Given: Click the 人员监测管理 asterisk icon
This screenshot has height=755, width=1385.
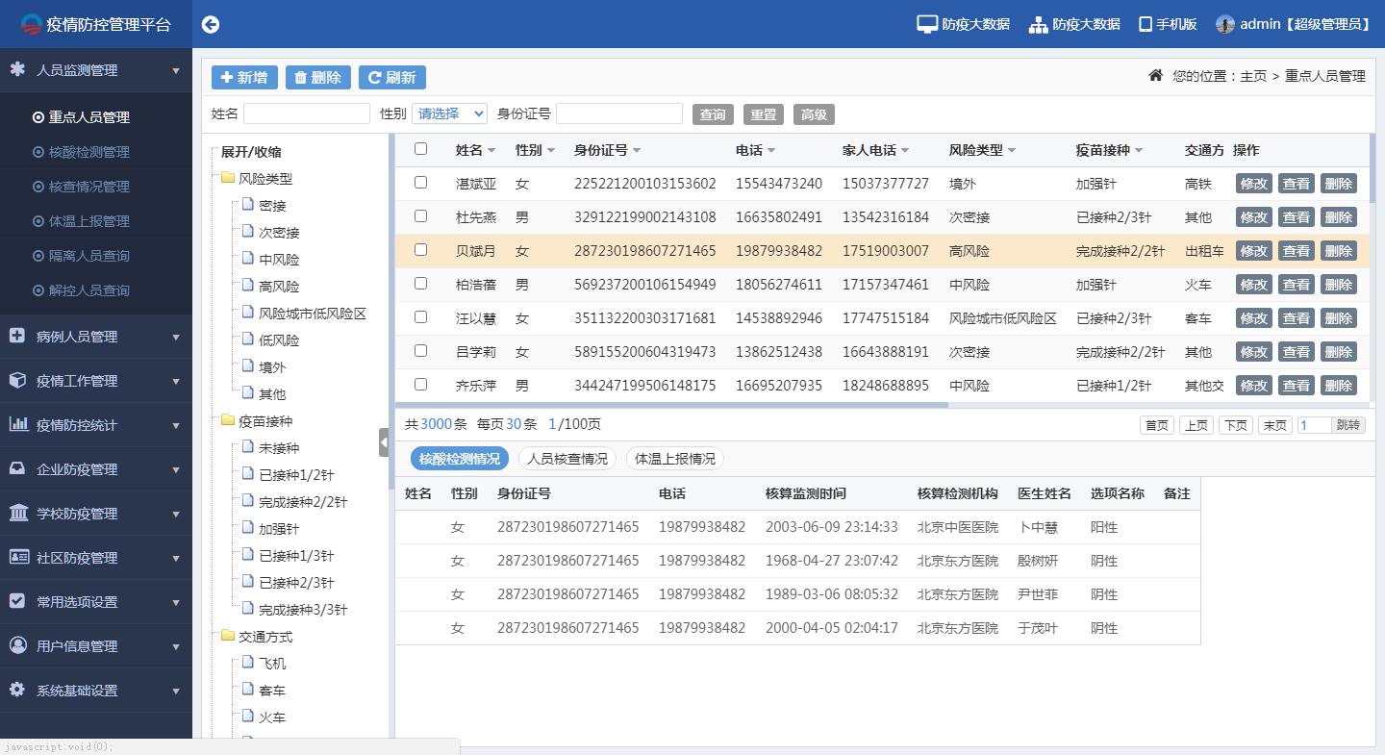Looking at the screenshot, I should [x=17, y=69].
